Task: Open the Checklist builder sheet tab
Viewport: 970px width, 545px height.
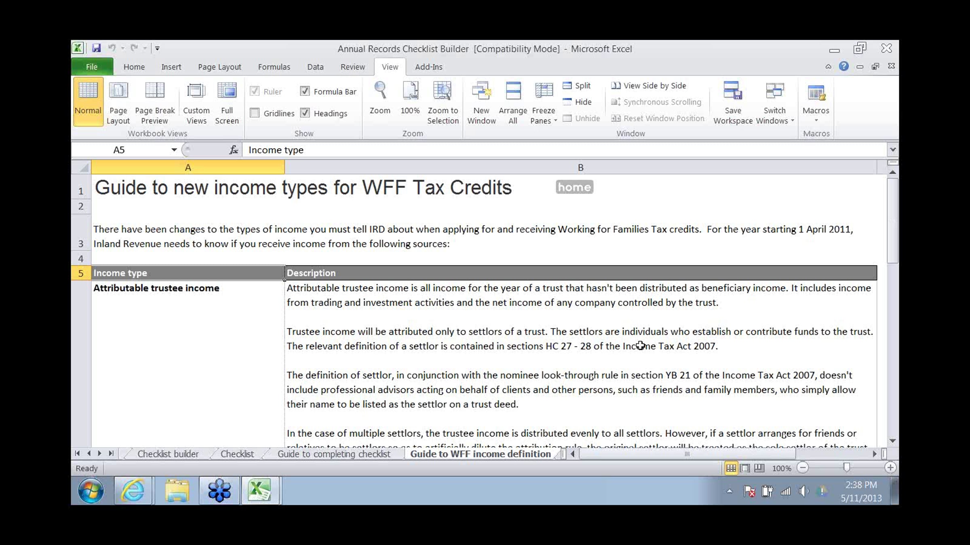Action: [x=168, y=454]
